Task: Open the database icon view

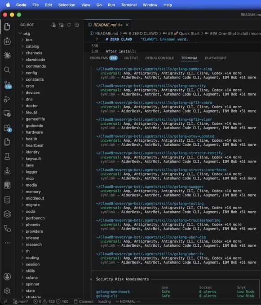Action: (7, 200)
